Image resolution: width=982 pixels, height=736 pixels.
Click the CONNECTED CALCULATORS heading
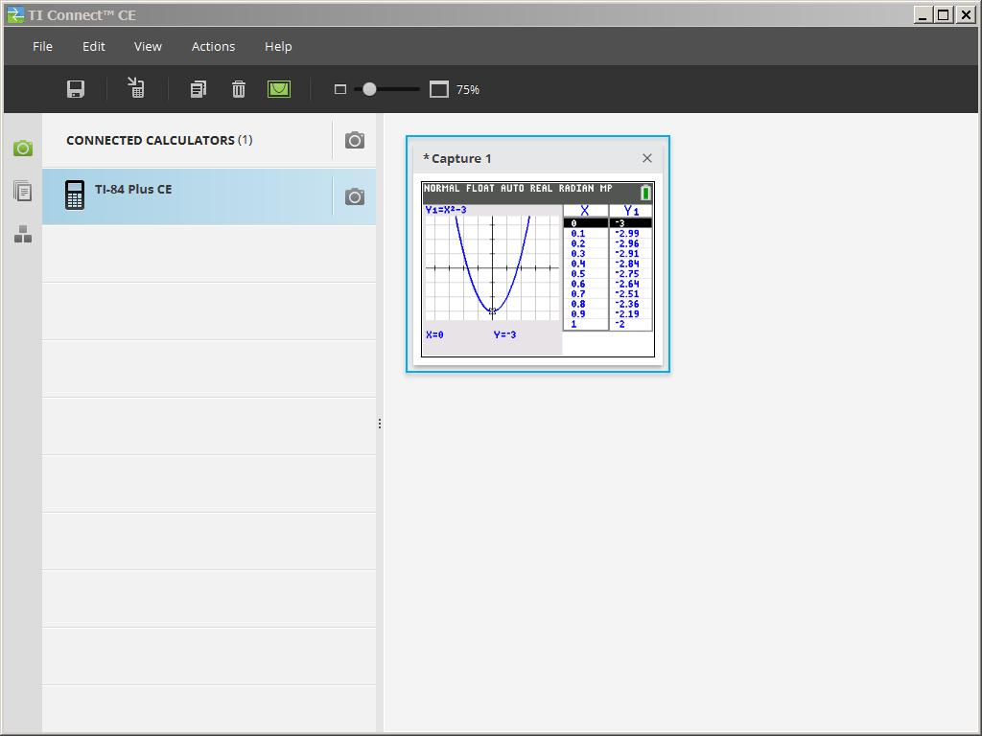point(159,140)
